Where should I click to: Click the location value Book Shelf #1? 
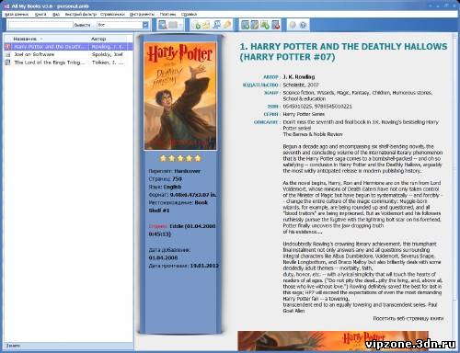click(x=178, y=207)
